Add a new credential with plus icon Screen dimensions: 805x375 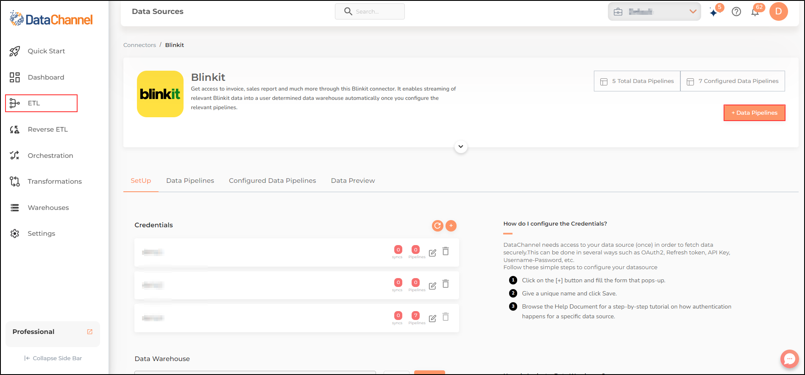point(451,226)
